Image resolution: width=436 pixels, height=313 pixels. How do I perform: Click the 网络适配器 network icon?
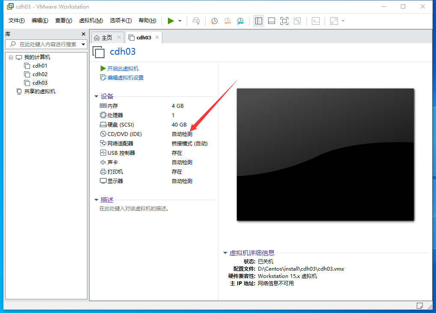point(103,143)
